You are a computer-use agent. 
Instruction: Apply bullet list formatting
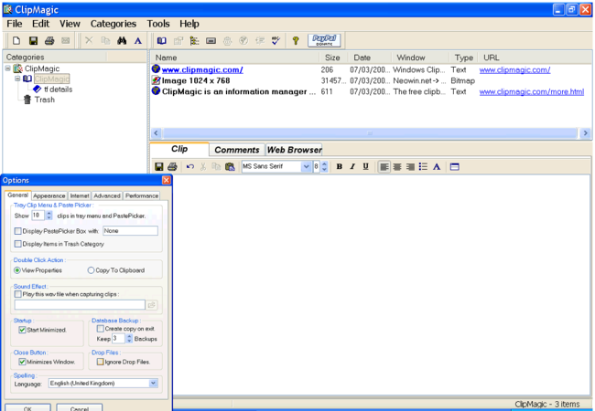(423, 166)
